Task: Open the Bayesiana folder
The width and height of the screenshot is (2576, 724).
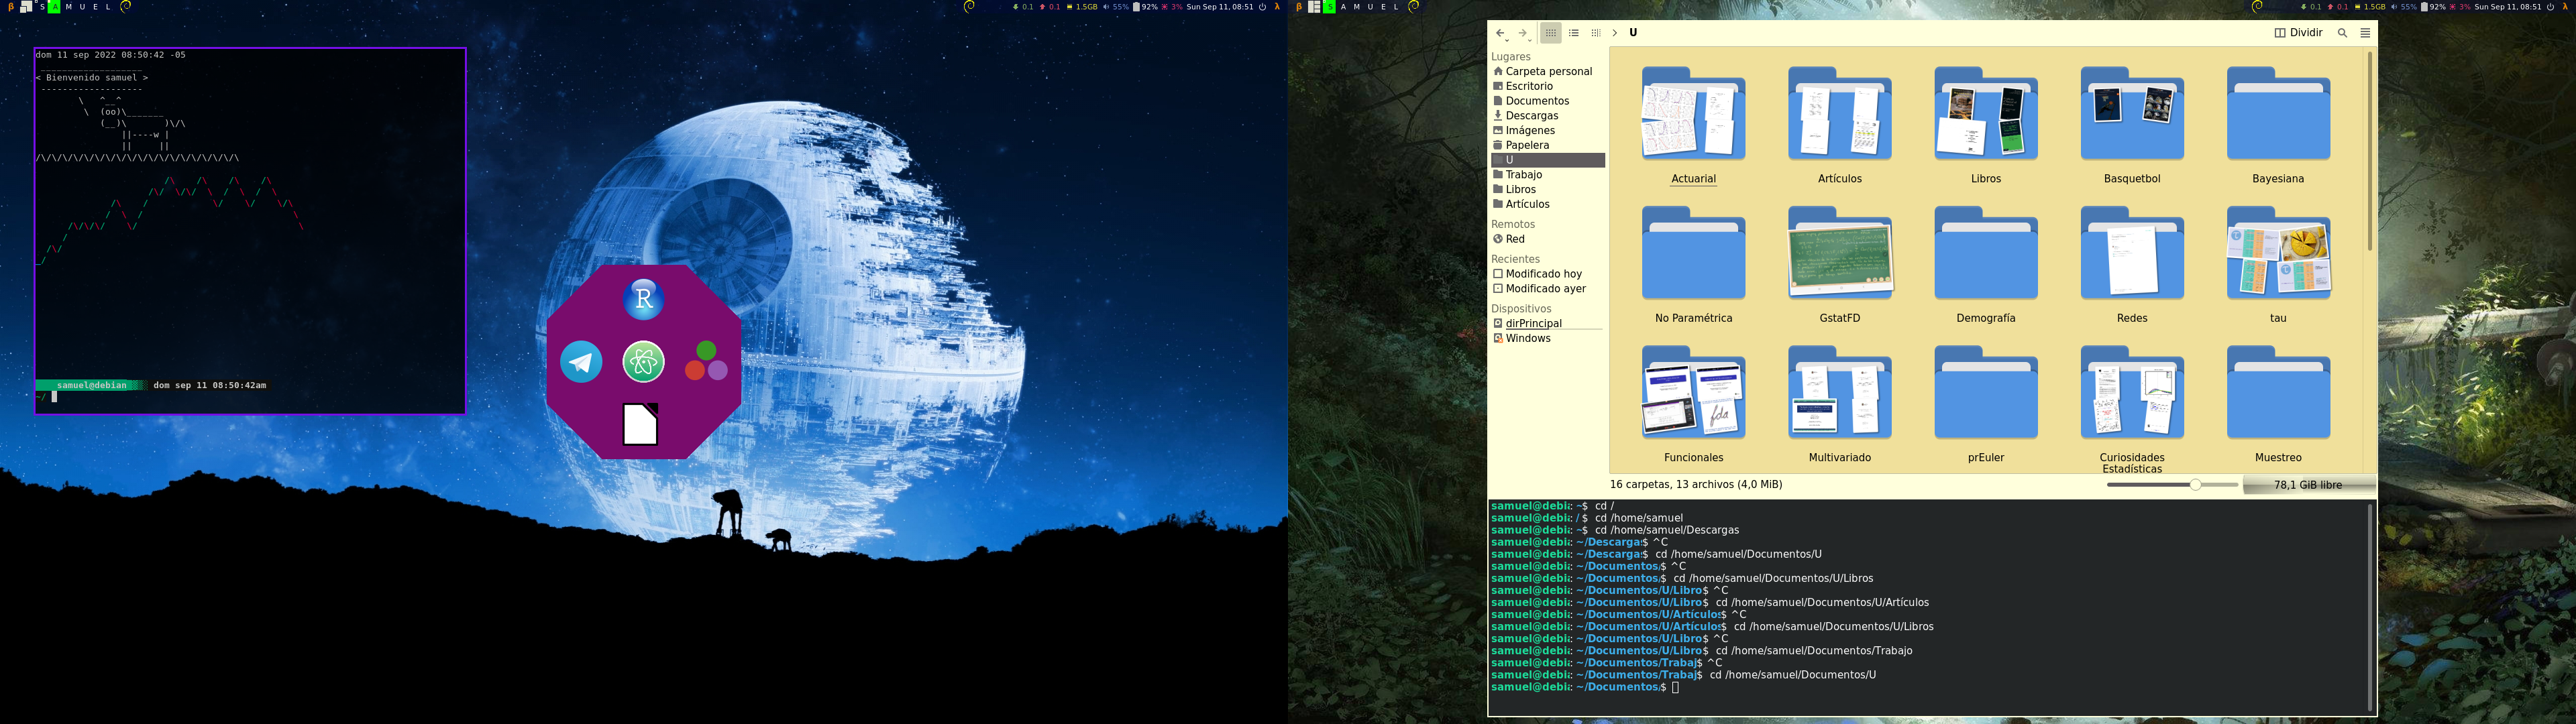Action: click(x=2278, y=117)
